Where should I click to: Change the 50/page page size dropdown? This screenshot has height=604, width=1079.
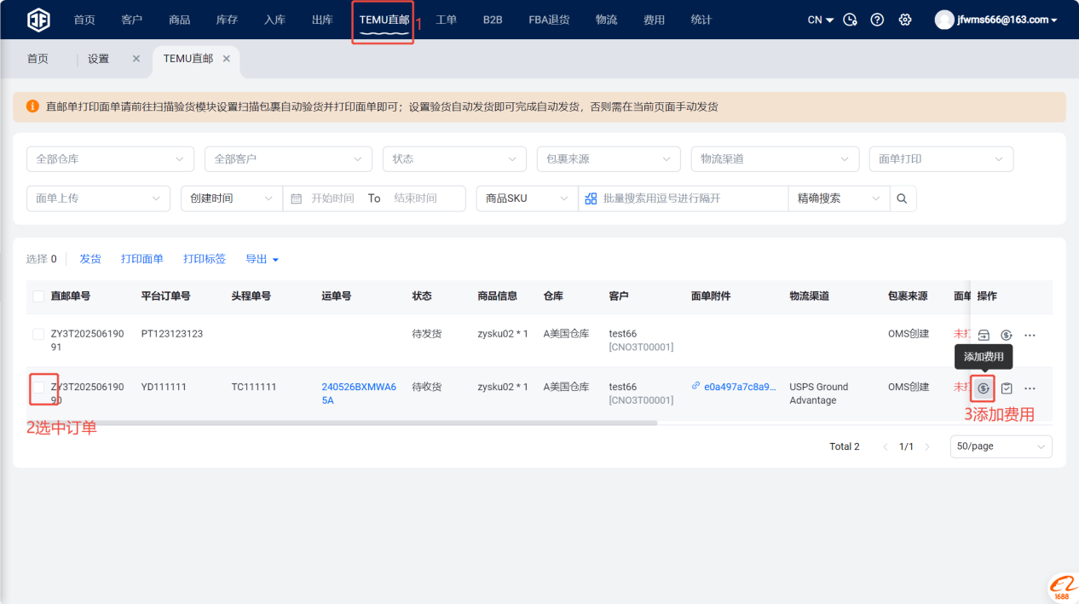(x=1001, y=447)
